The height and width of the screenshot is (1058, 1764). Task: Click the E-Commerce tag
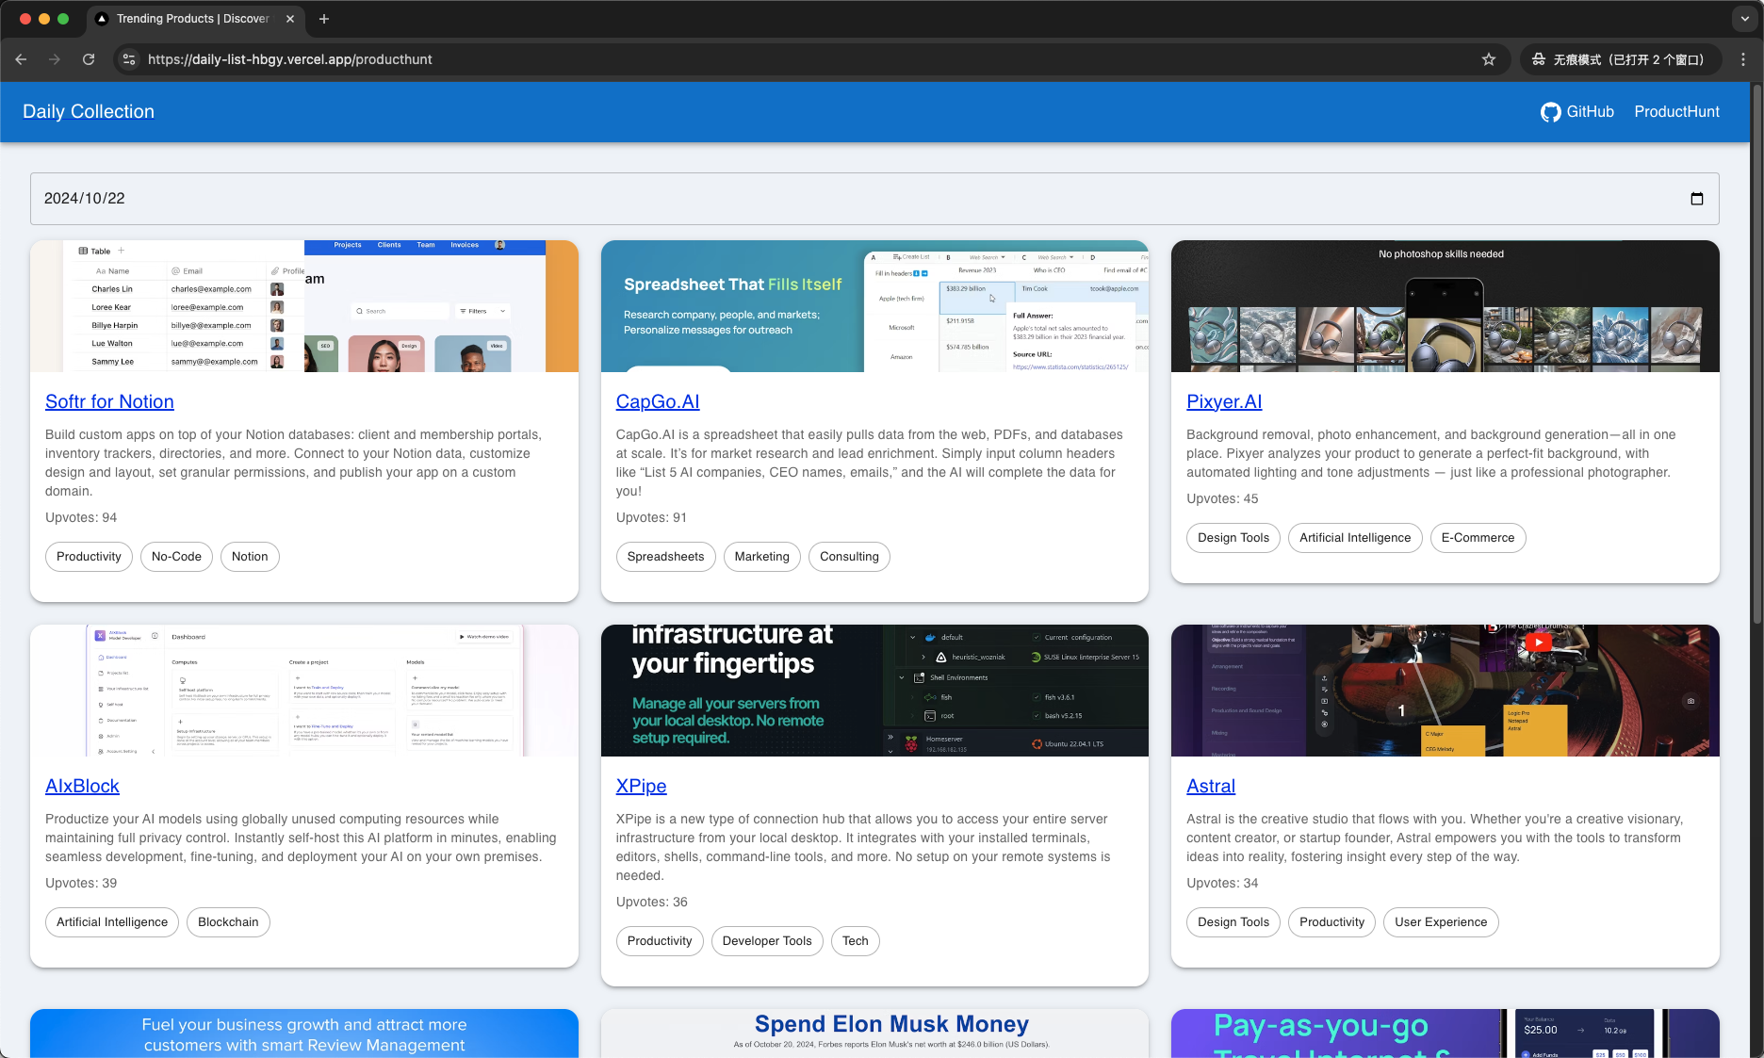(1478, 538)
